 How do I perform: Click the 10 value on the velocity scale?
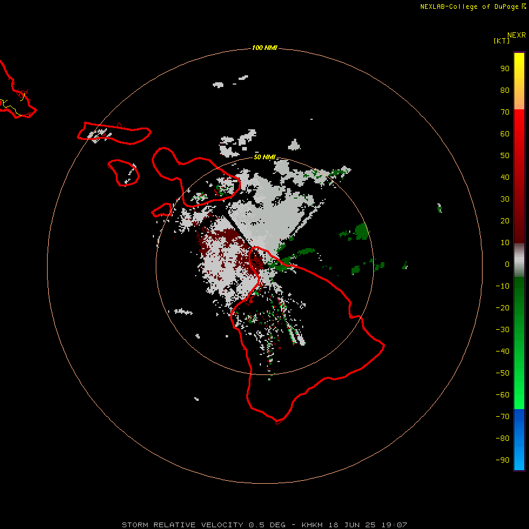tap(505, 243)
